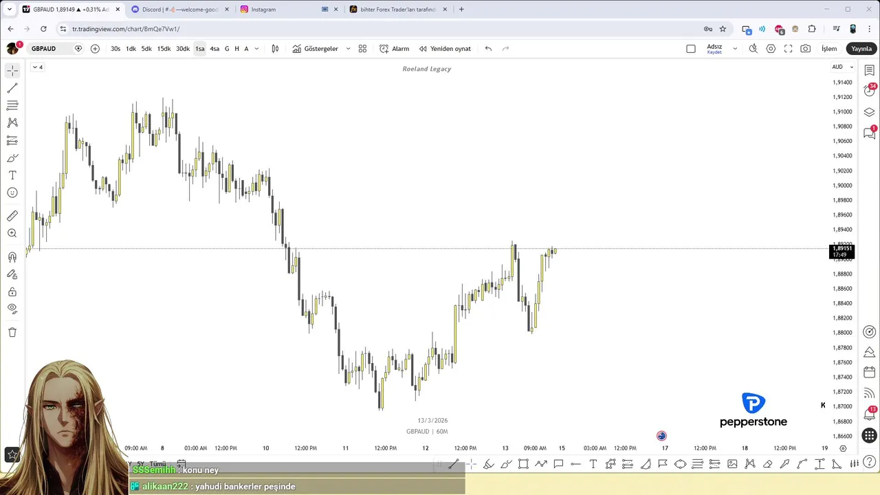880x495 pixels.
Task: Expand the favorite indicators dropdown arrow
Action: (x=348, y=49)
